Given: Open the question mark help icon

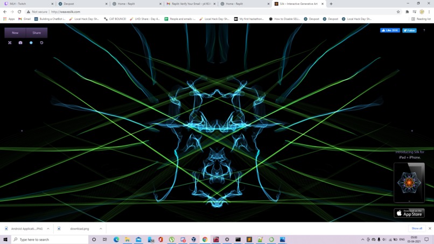Looking at the screenshot, I should coord(424,30).
